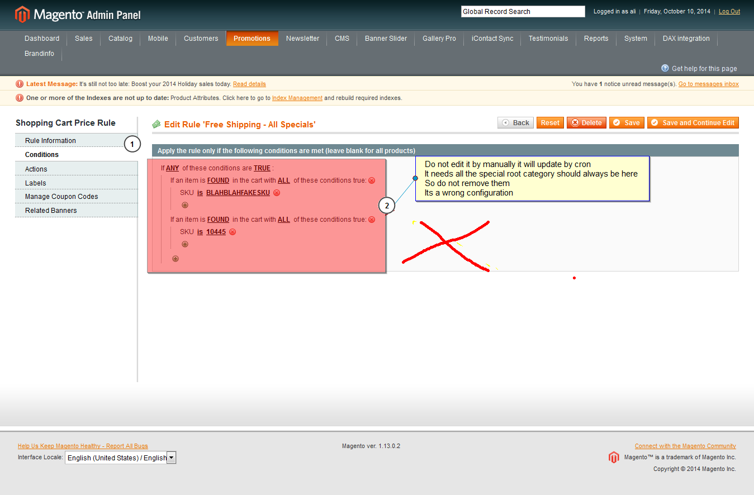Focus the Global Record Search field
754x495 pixels.
point(523,11)
